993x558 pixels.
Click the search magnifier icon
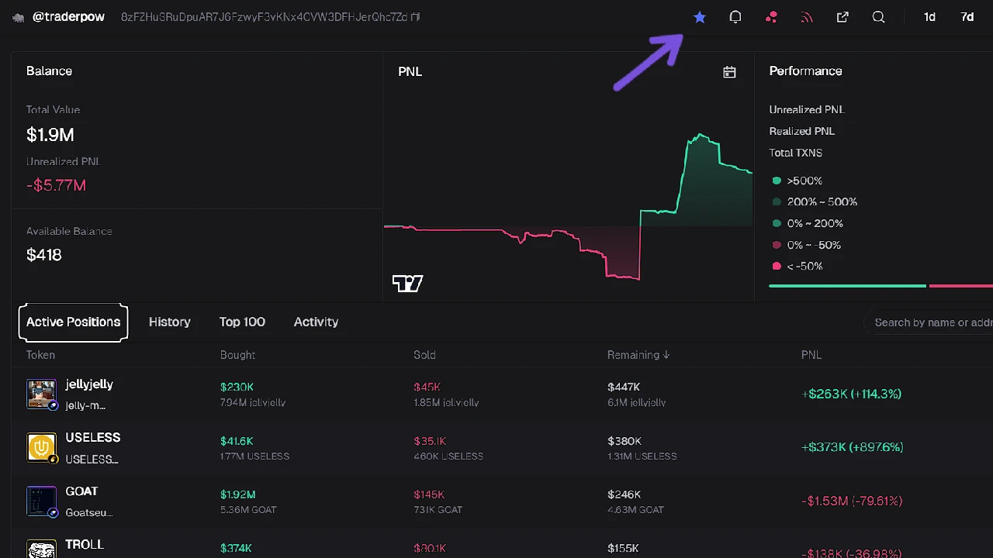(x=878, y=17)
